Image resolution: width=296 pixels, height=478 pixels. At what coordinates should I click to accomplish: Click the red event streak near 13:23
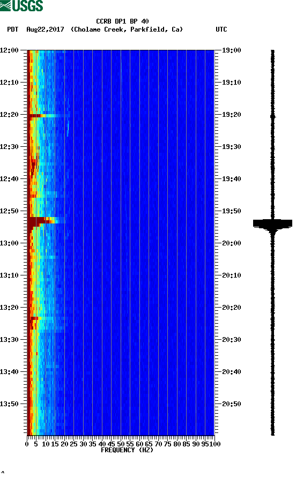tap(34, 318)
